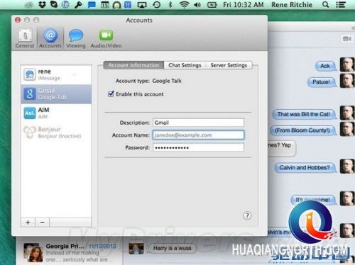Remove account with the minus button
Viewport: 355px width, 265px height.
point(43,222)
